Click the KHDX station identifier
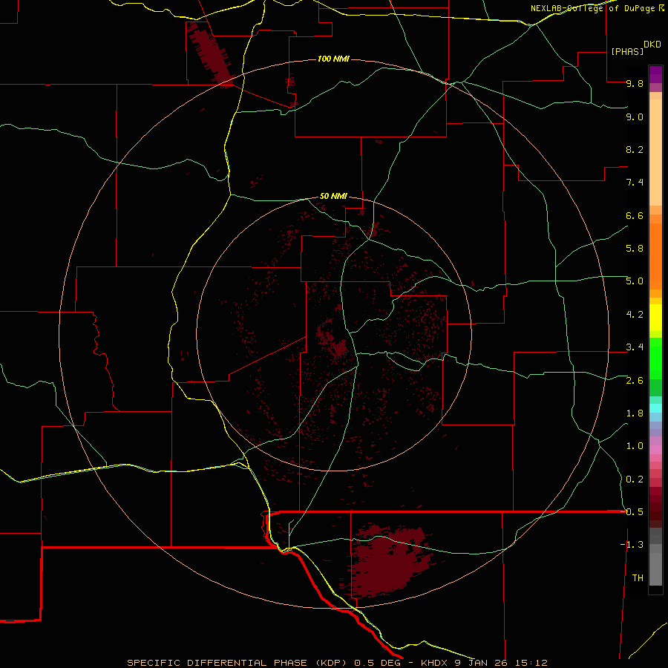Viewport: 668px width, 668px height. (x=436, y=663)
